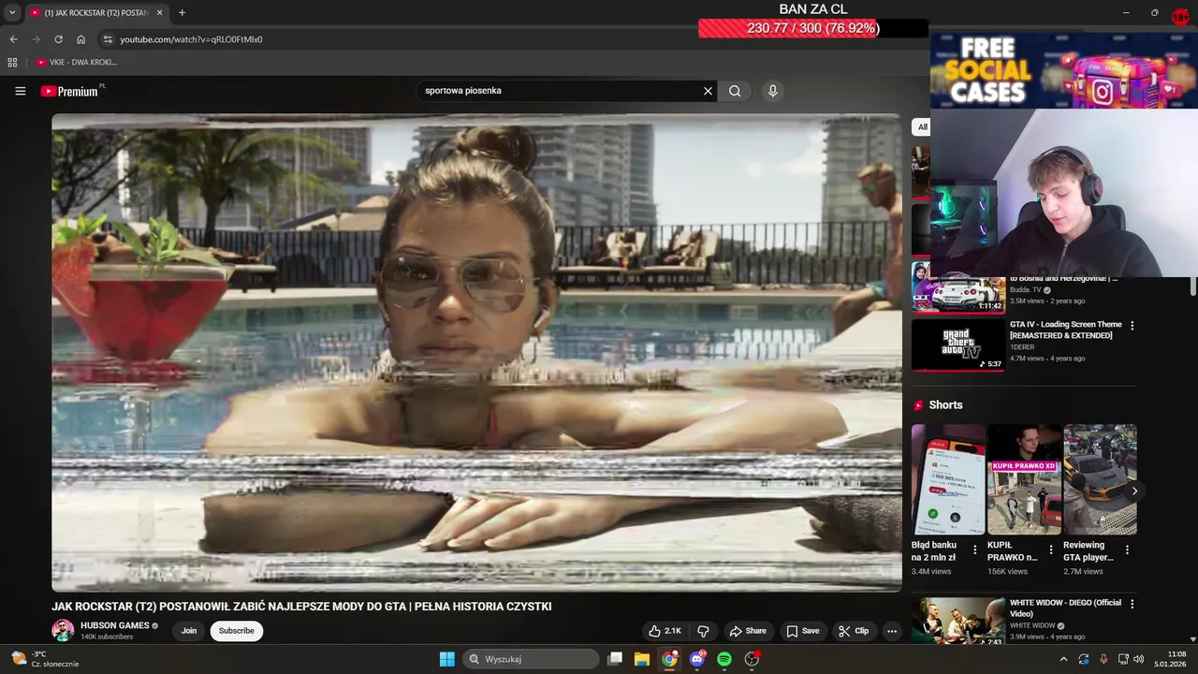The width and height of the screenshot is (1198, 674).
Task: Join the HUBSON GAMES channel
Action: [189, 631]
